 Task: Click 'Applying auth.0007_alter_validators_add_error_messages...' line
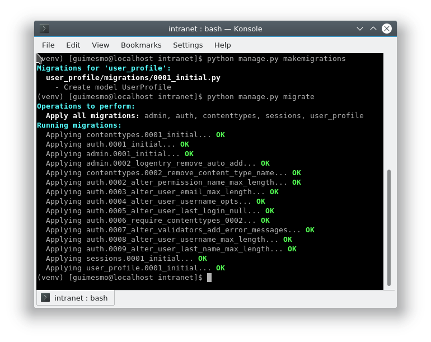coord(180,230)
